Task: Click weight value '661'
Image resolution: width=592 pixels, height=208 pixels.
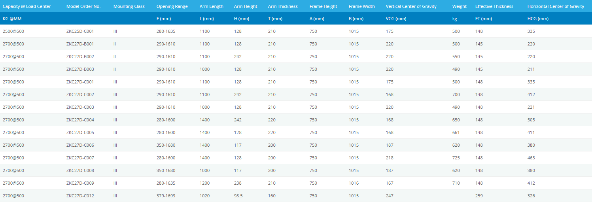Action: pyautogui.click(x=456, y=132)
